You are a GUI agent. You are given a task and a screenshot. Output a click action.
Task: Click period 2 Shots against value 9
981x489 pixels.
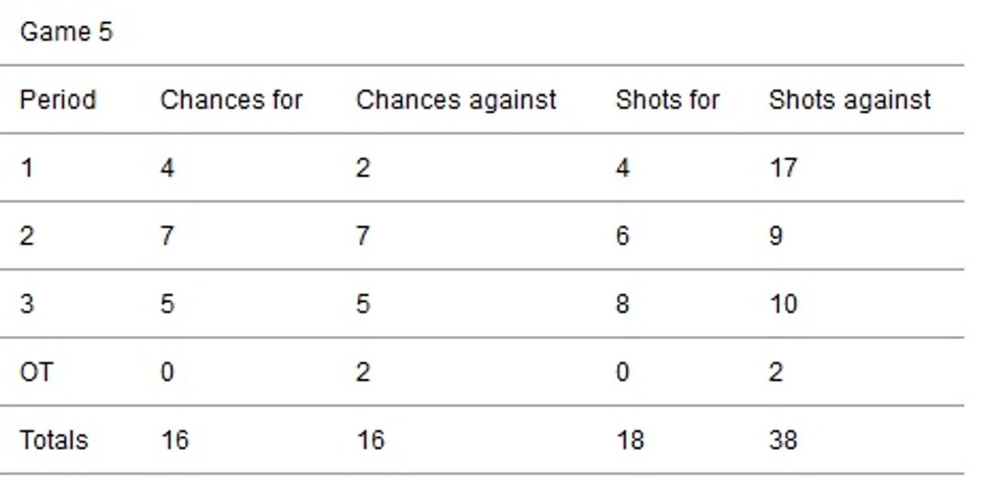pos(776,236)
